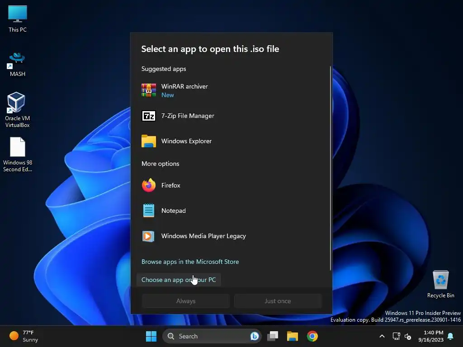Screen dimensions: 463x347
Task: Open Google Chrome from the taskbar
Action: pos(312,336)
